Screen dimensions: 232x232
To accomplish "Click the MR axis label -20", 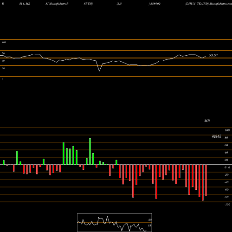I will 226,175.
